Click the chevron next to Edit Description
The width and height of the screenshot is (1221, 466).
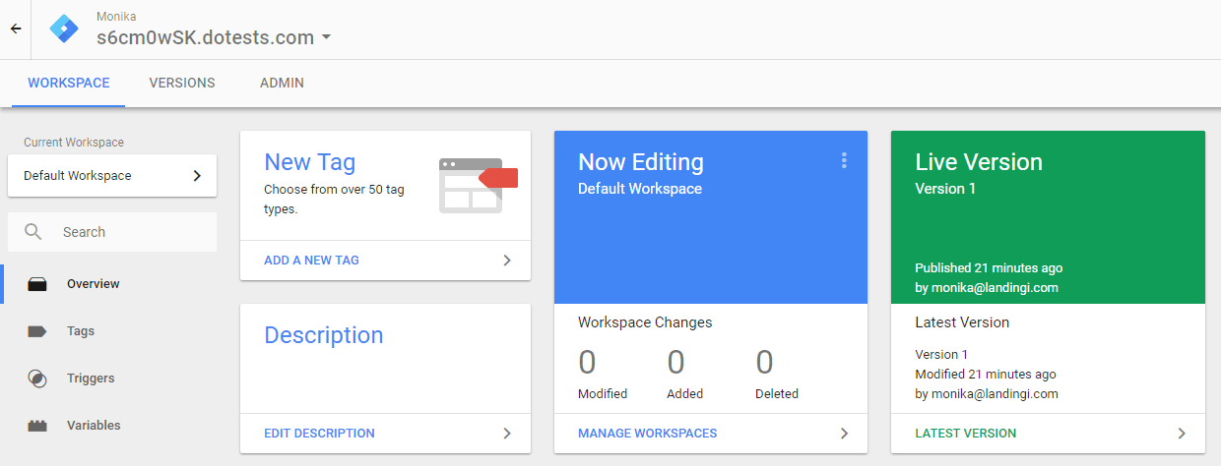click(x=507, y=433)
